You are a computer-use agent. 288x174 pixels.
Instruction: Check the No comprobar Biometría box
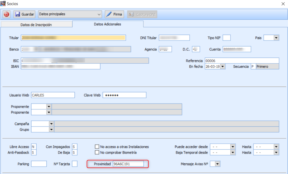point(97,152)
